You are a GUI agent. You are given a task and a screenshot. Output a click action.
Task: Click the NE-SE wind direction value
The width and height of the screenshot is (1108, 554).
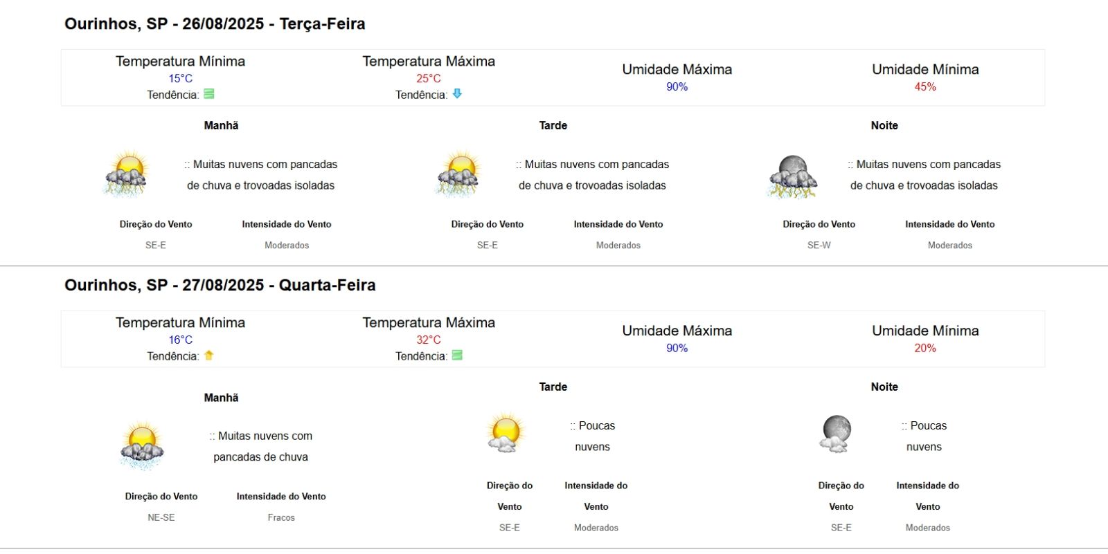(x=161, y=517)
